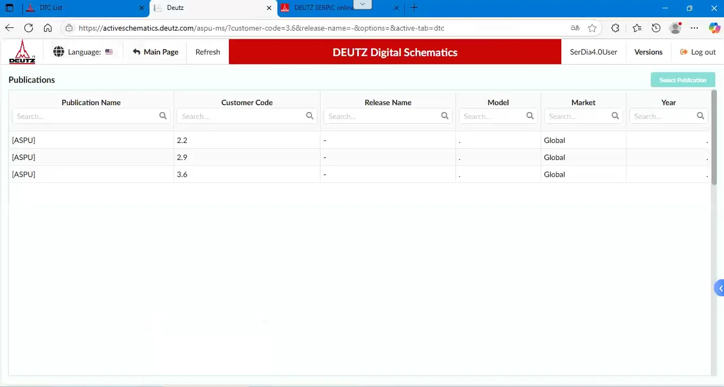This screenshot has width=724, height=387.
Task: Switch to the Deutz browser tab
Action: (213, 8)
